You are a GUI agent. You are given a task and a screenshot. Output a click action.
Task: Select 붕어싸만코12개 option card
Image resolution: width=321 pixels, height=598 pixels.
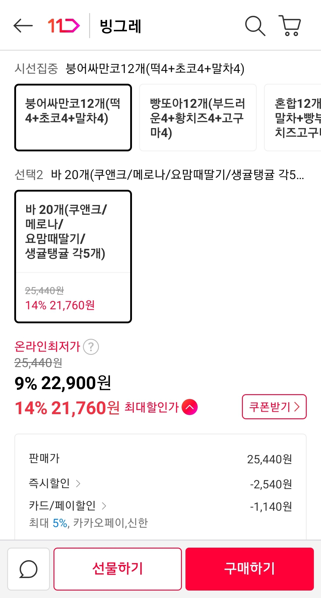[x=73, y=117]
